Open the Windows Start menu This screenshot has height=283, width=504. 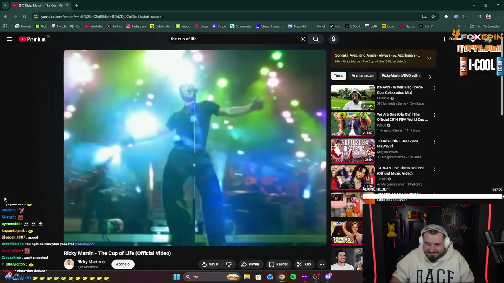tap(176, 277)
